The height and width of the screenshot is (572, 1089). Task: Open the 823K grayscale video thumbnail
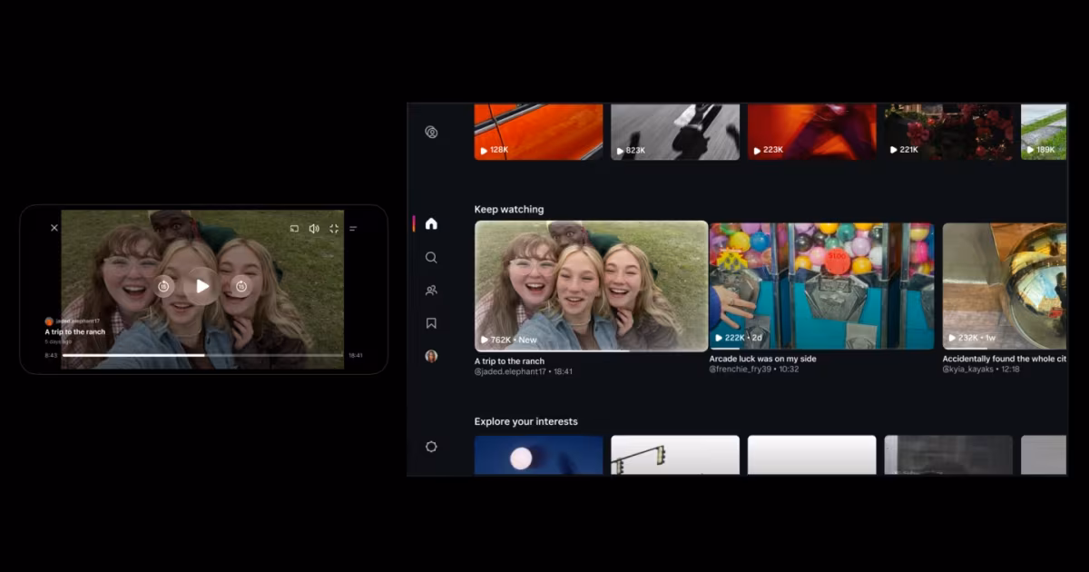click(x=675, y=132)
